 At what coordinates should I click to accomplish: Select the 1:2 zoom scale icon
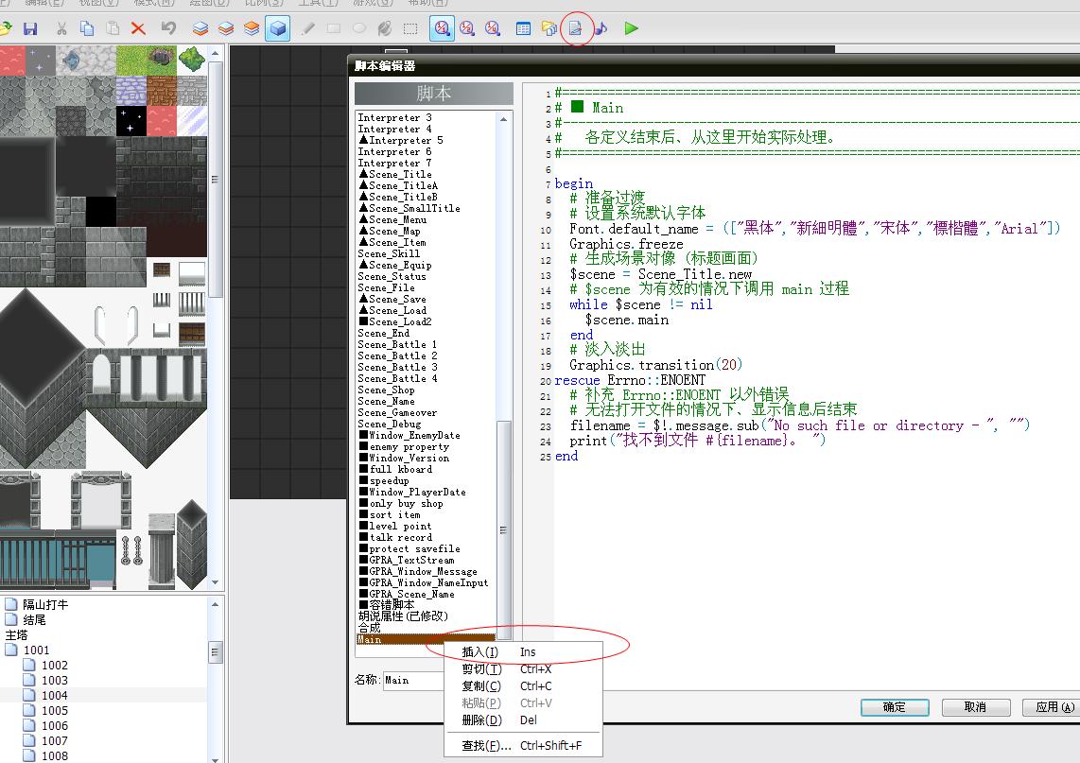coord(467,29)
